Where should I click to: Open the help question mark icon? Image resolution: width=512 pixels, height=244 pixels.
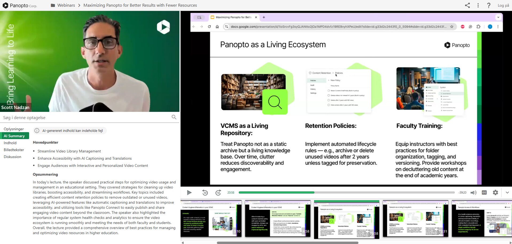pyautogui.click(x=489, y=5)
